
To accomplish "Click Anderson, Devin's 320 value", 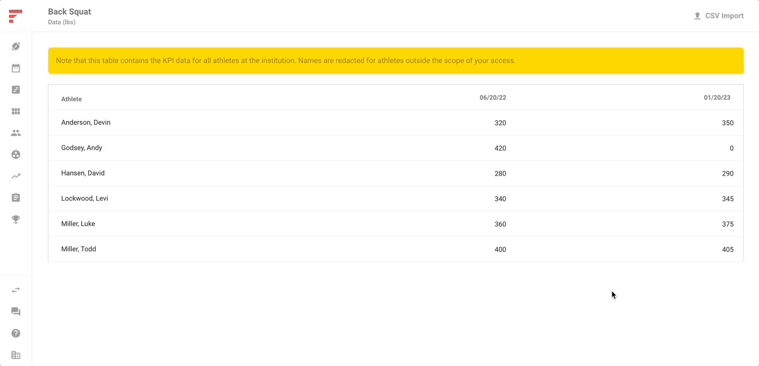I will [x=500, y=123].
